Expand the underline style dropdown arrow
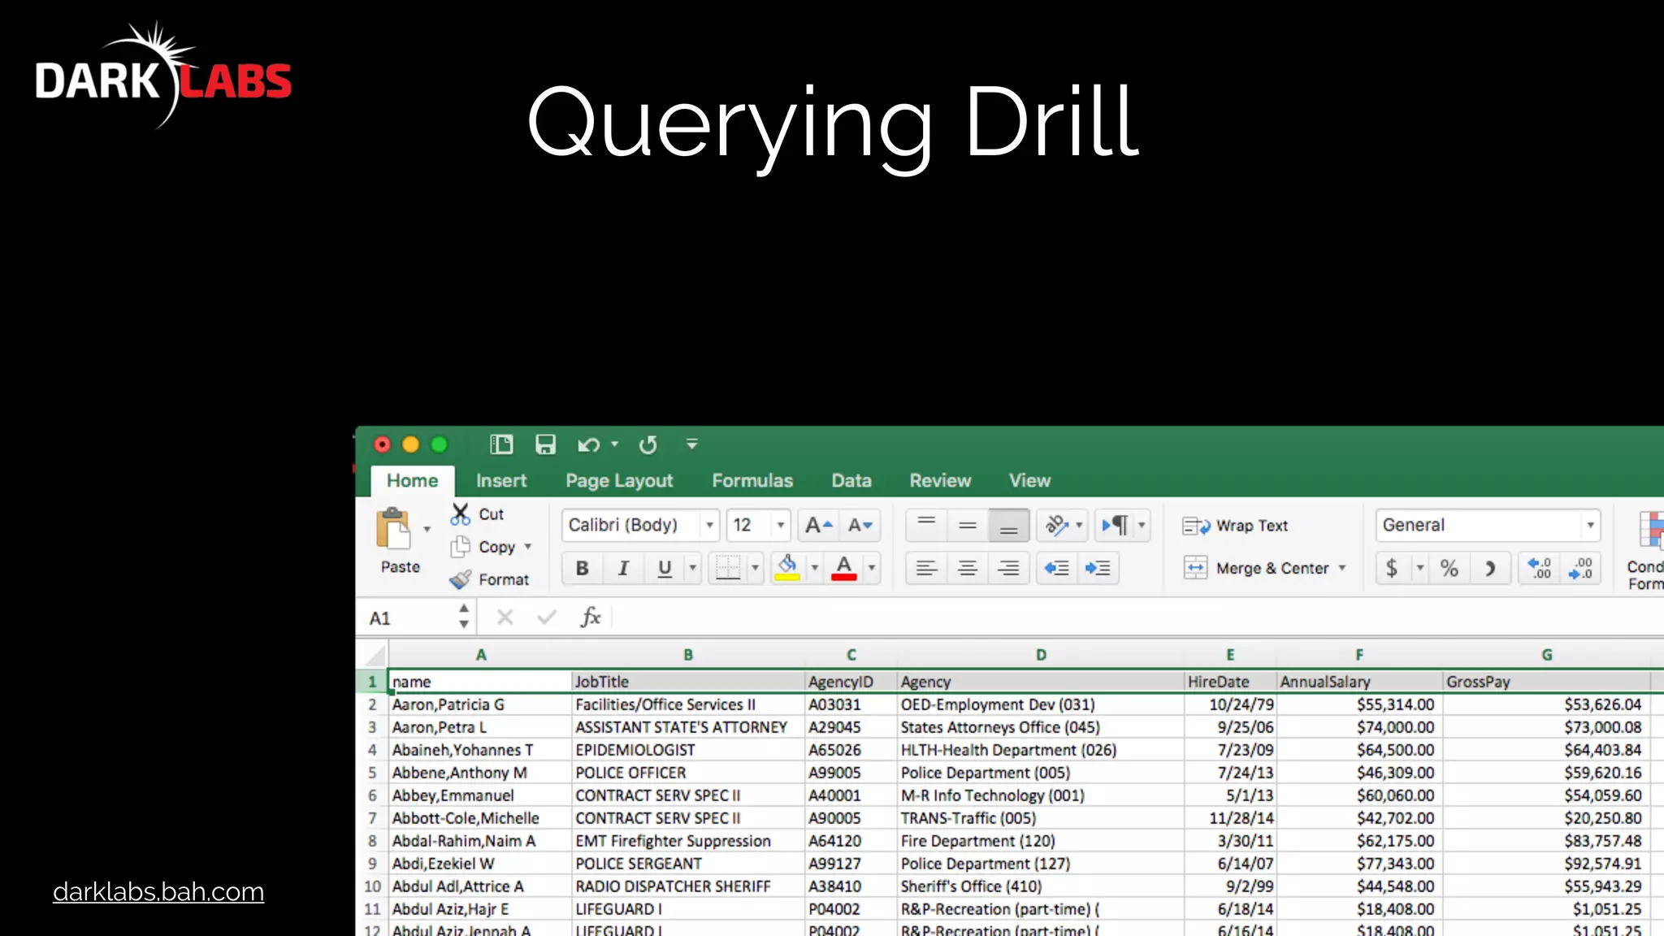 click(692, 568)
